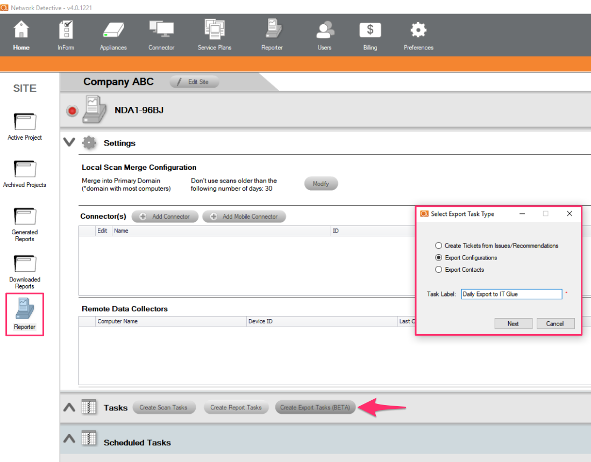Click the Task Label text field
Image resolution: width=591 pixels, height=462 pixels.
tap(511, 294)
